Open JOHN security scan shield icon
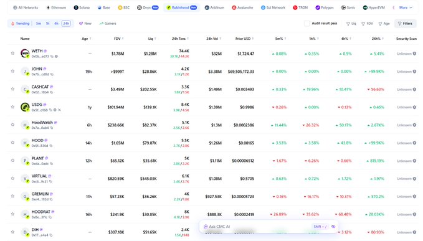Screen dimensions: 423x241 pos(415,72)
